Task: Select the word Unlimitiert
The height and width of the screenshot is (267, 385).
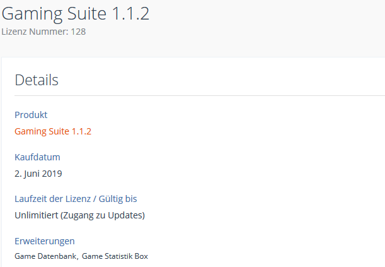Action: click(36, 215)
